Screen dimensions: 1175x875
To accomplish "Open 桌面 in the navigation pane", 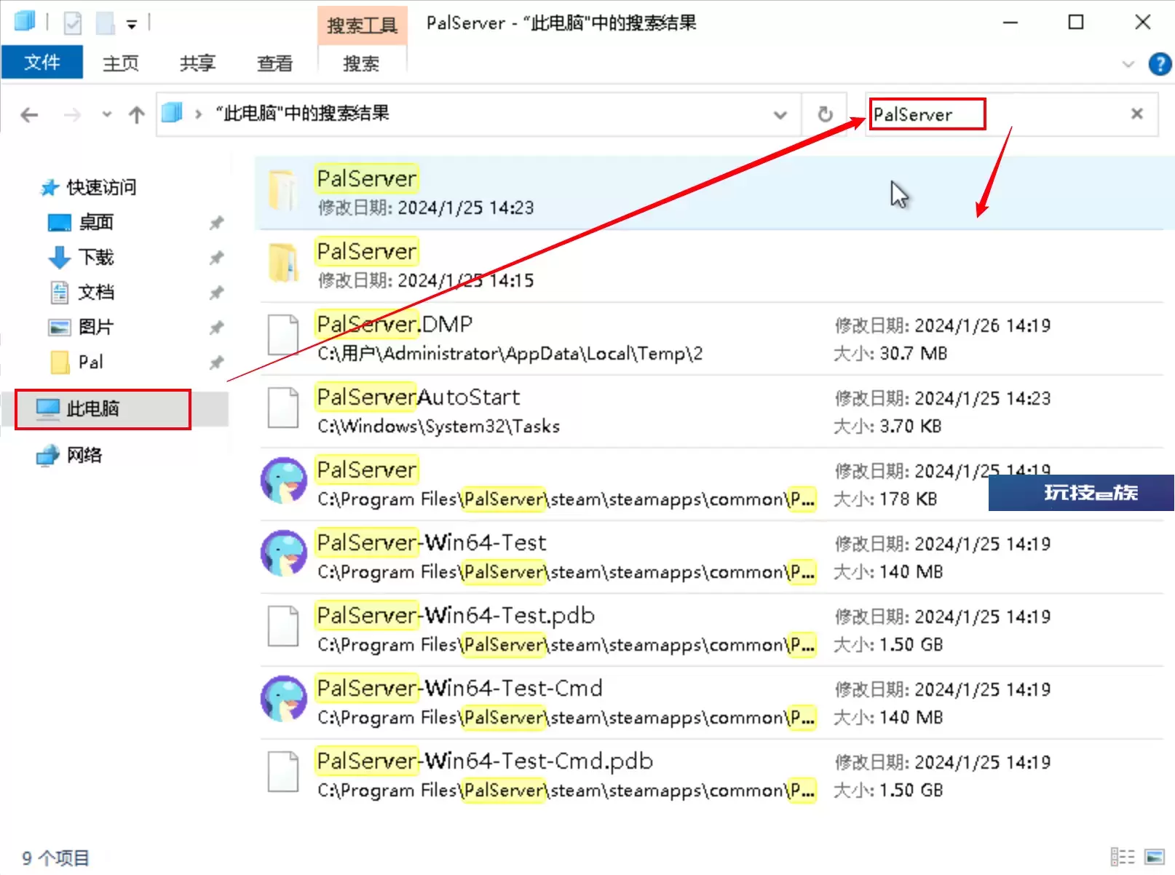I will pos(81,222).
